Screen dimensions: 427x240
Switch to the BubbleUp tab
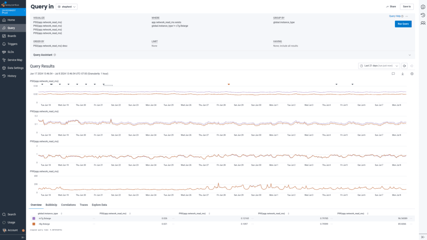pos(51,205)
